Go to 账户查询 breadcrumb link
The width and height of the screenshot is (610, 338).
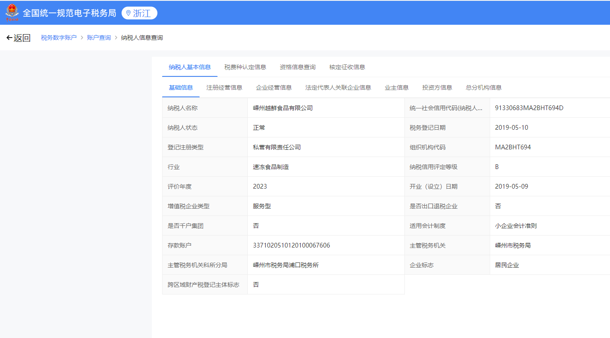pyautogui.click(x=99, y=38)
